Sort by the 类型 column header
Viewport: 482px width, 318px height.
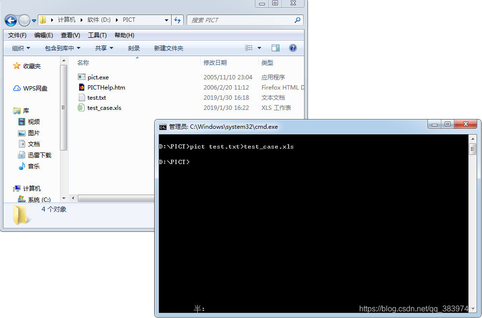[267, 63]
